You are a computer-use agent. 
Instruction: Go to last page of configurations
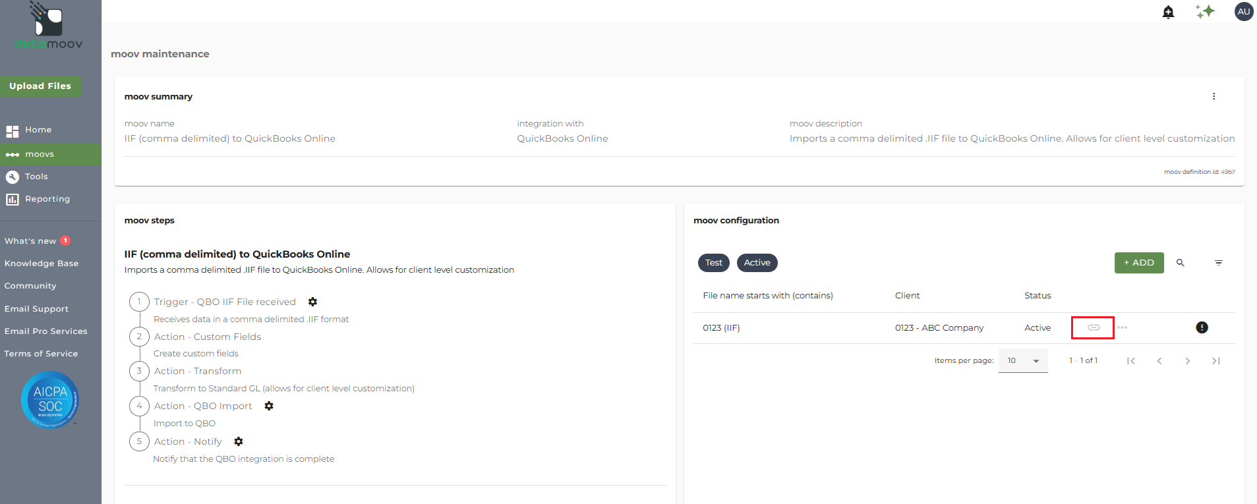(x=1216, y=361)
